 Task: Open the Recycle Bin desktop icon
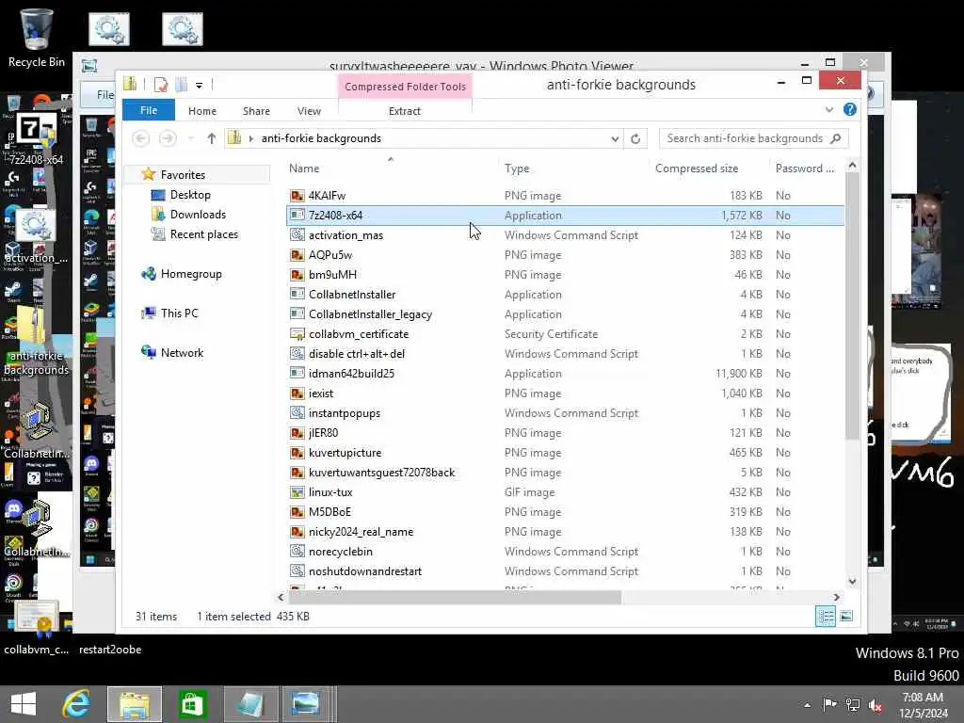37,38
